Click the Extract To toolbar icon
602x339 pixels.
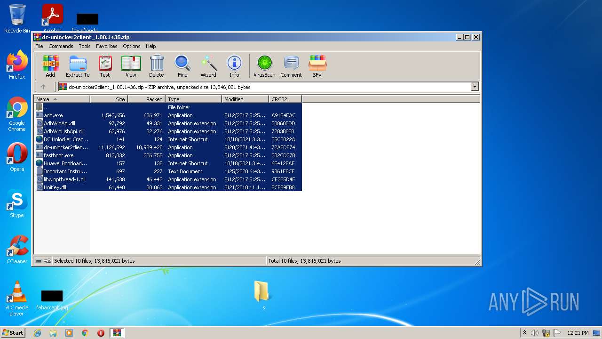coord(78,66)
